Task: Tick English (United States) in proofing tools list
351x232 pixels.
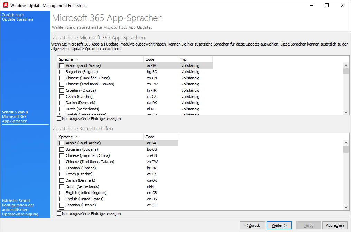Action: click(x=62, y=199)
